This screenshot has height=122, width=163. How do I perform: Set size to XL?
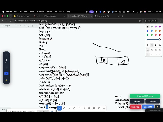point(160,45)
